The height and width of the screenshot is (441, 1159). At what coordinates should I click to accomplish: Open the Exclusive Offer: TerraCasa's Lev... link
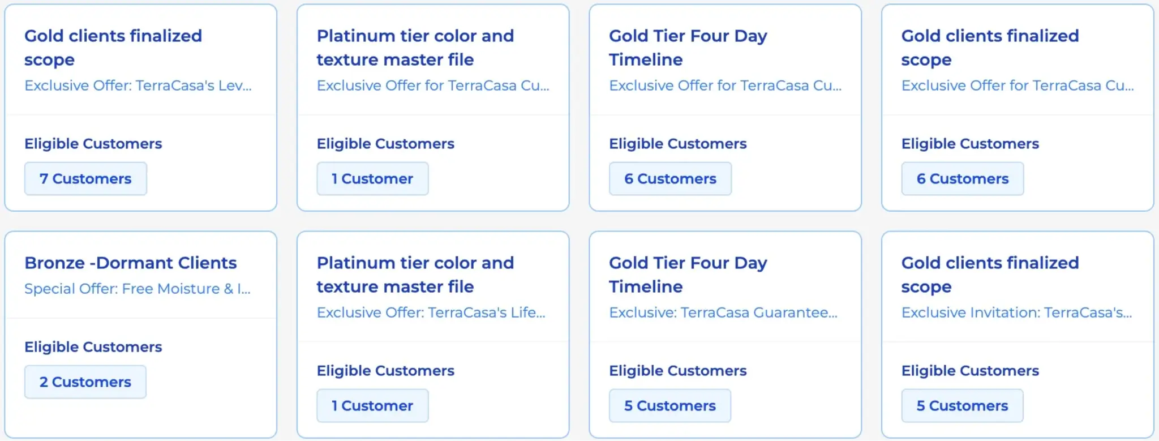coord(138,85)
